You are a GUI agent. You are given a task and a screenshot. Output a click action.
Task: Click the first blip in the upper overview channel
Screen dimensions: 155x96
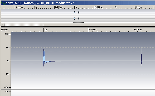pos(74,12)
